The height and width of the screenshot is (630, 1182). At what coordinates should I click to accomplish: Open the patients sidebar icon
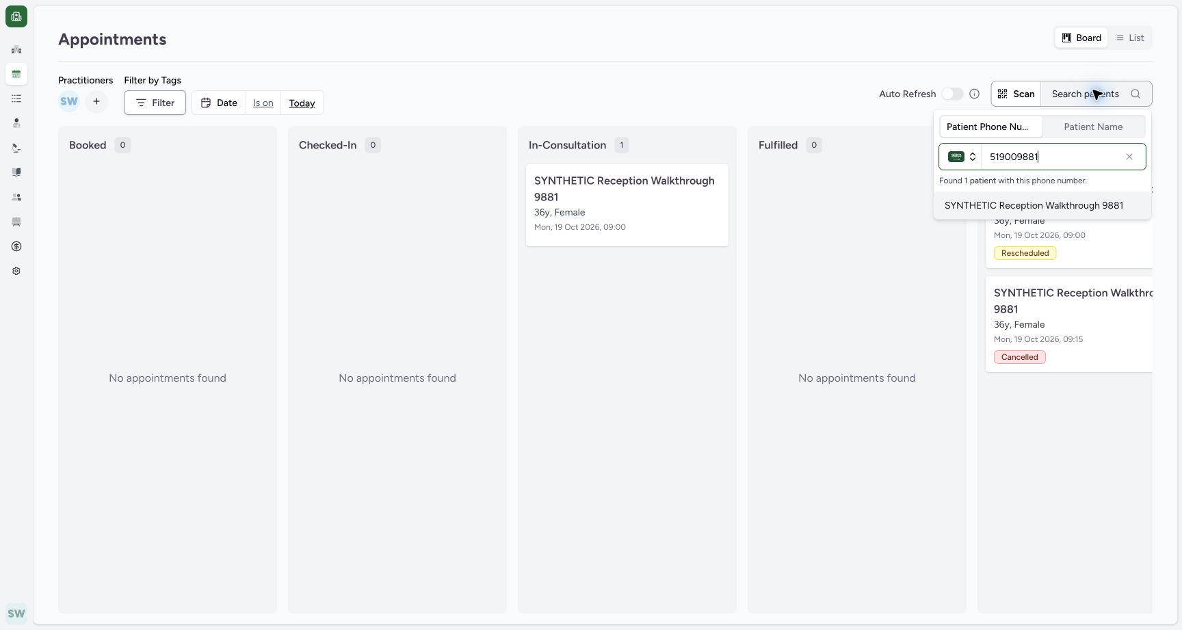tap(16, 123)
